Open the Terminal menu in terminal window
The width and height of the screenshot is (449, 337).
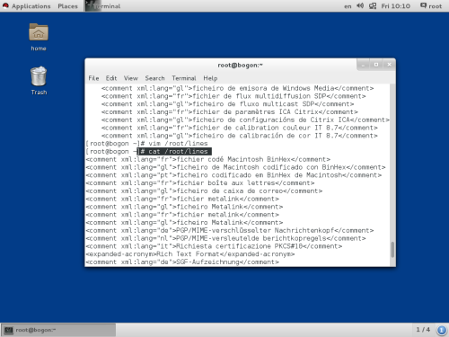click(x=184, y=78)
